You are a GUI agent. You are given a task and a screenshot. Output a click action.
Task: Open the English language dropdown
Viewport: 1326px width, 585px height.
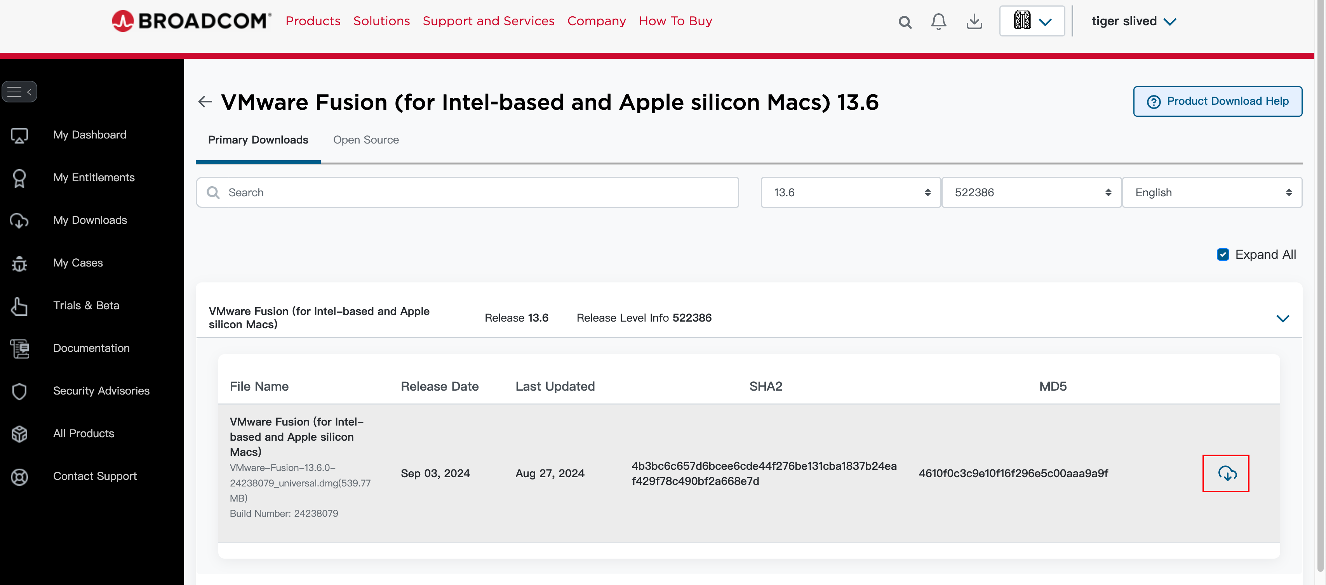[x=1212, y=192]
